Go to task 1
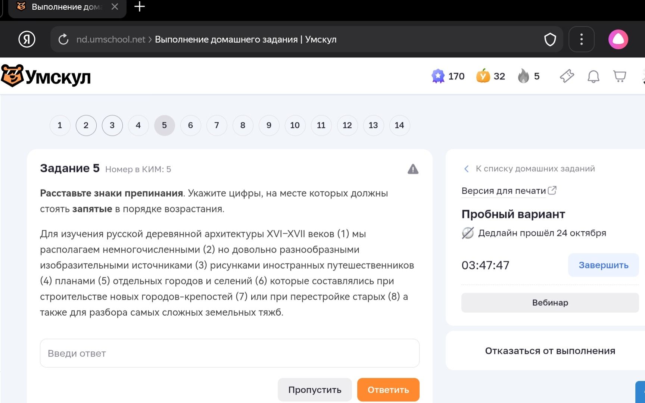The image size is (645, 403). (x=60, y=125)
